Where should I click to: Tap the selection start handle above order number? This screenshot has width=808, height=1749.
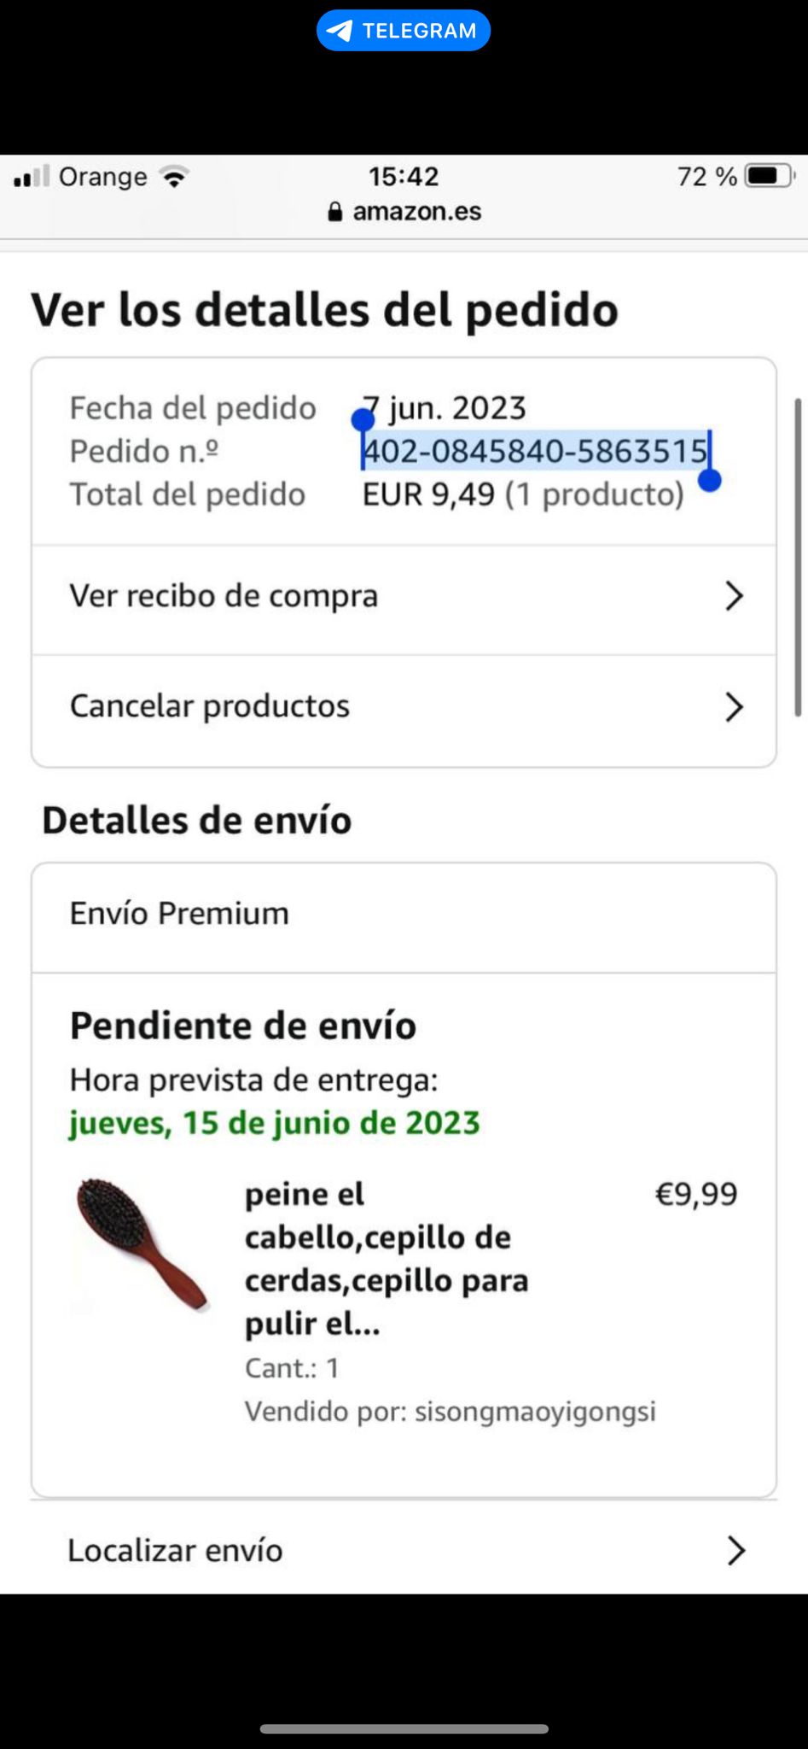(x=363, y=419)
